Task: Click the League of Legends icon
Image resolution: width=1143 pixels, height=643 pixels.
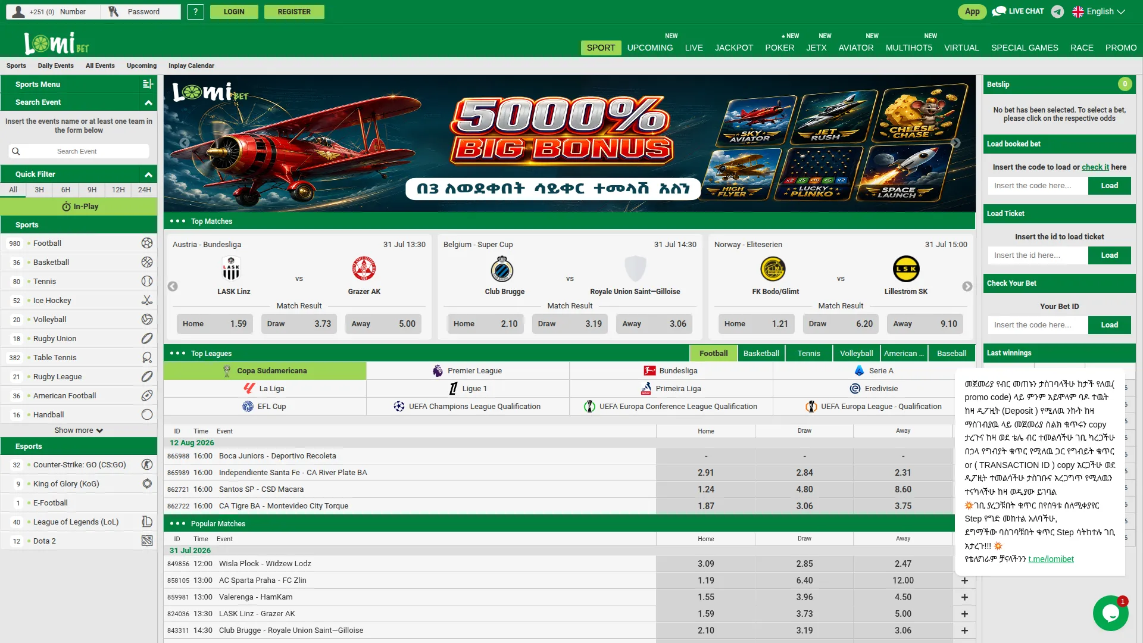Action: tap(147, 522)
